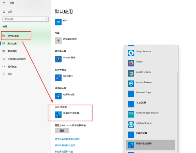The width and height of the screenshot is (196, 153).
Task: Choose RainbowSugar Browser in the list
Action: [151, 114]
